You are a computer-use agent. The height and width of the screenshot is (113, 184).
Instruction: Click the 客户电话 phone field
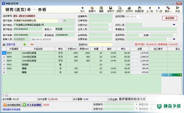click(28, 29)
